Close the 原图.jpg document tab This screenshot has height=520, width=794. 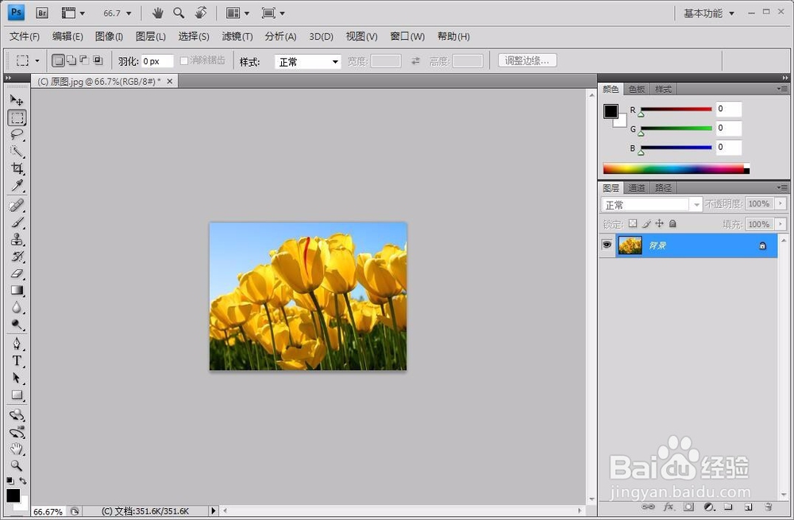[x=170, y=81]
